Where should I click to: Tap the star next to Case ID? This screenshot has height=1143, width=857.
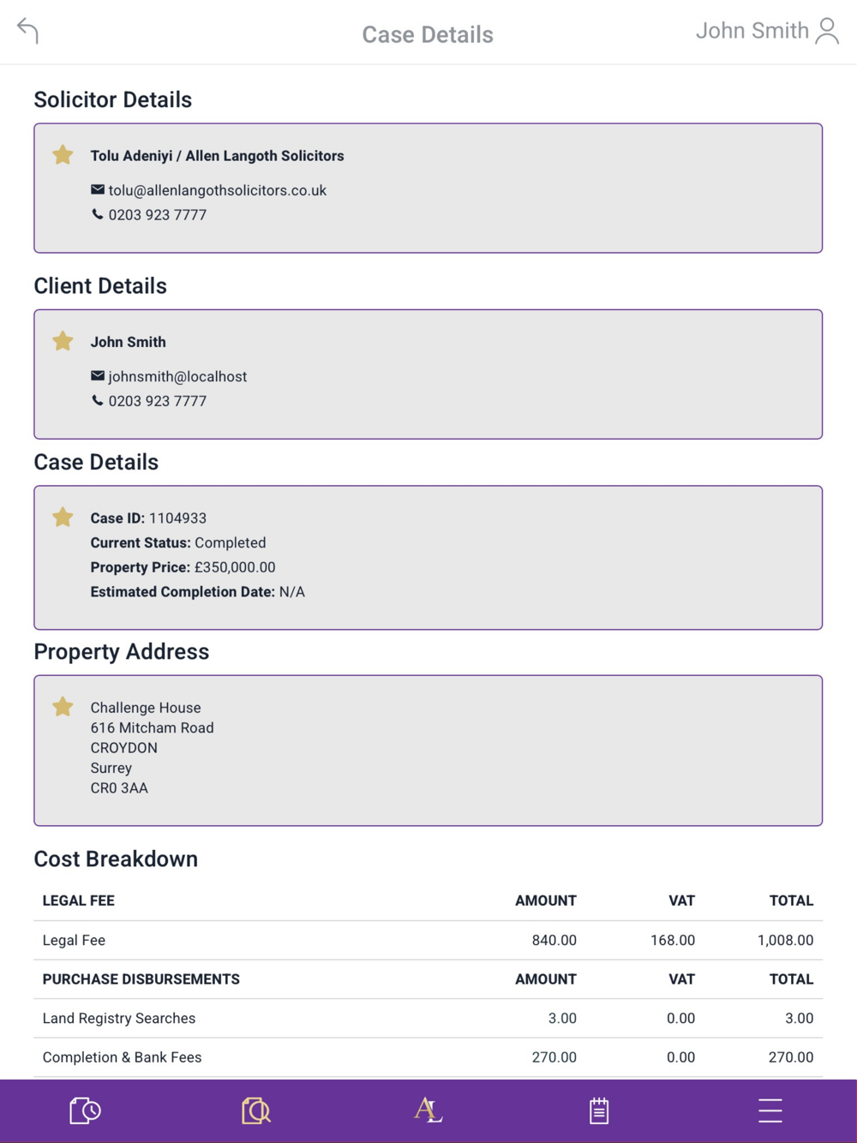[x=63, y=518]
